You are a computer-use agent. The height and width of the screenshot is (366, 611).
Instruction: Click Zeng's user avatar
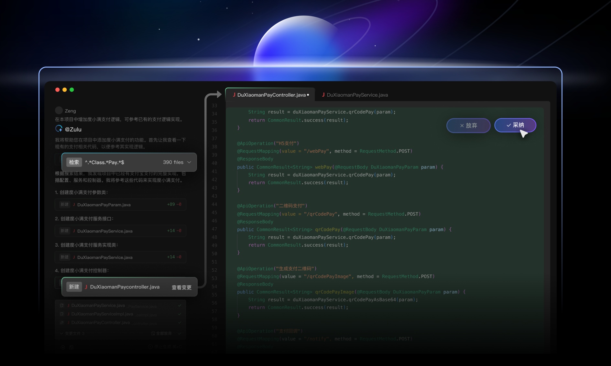[x=59, y=111]
